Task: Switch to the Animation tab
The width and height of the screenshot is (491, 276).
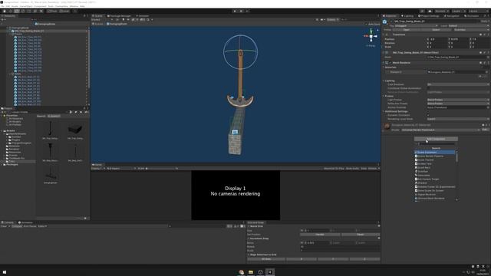Action: (x=25, y=222)
